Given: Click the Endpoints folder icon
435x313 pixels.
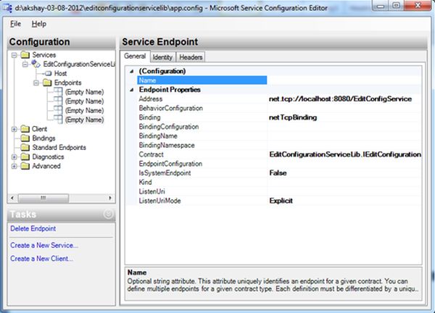Looking at the screenshot, I should [x=47, y=83].
